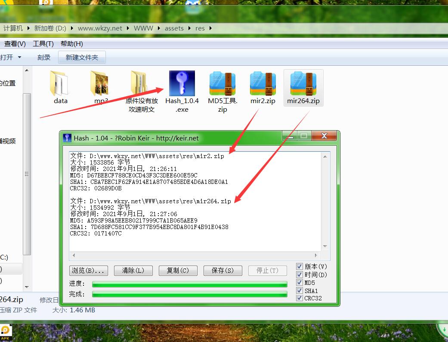This screenshot has width=448, height=342.
Task: Expand the 打开 dropdown arrow in toolbar
Action: 19,58
